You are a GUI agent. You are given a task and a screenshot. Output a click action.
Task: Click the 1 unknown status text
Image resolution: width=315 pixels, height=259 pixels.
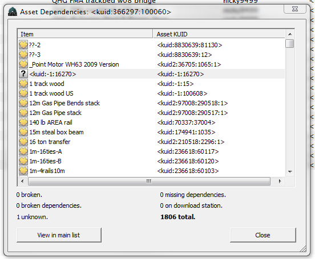(32, 217)
